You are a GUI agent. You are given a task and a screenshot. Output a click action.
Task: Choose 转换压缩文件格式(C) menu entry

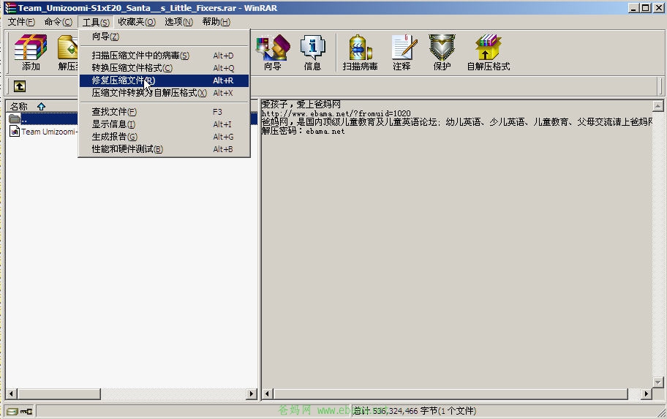(x=165, y=67)
